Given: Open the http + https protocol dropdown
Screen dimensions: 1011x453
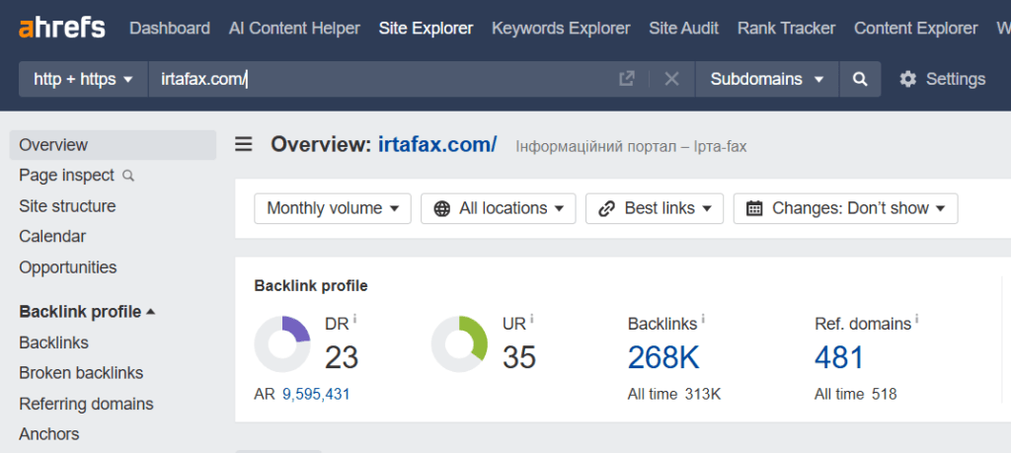Looking at the screenshot, I should tap(83, 79).
